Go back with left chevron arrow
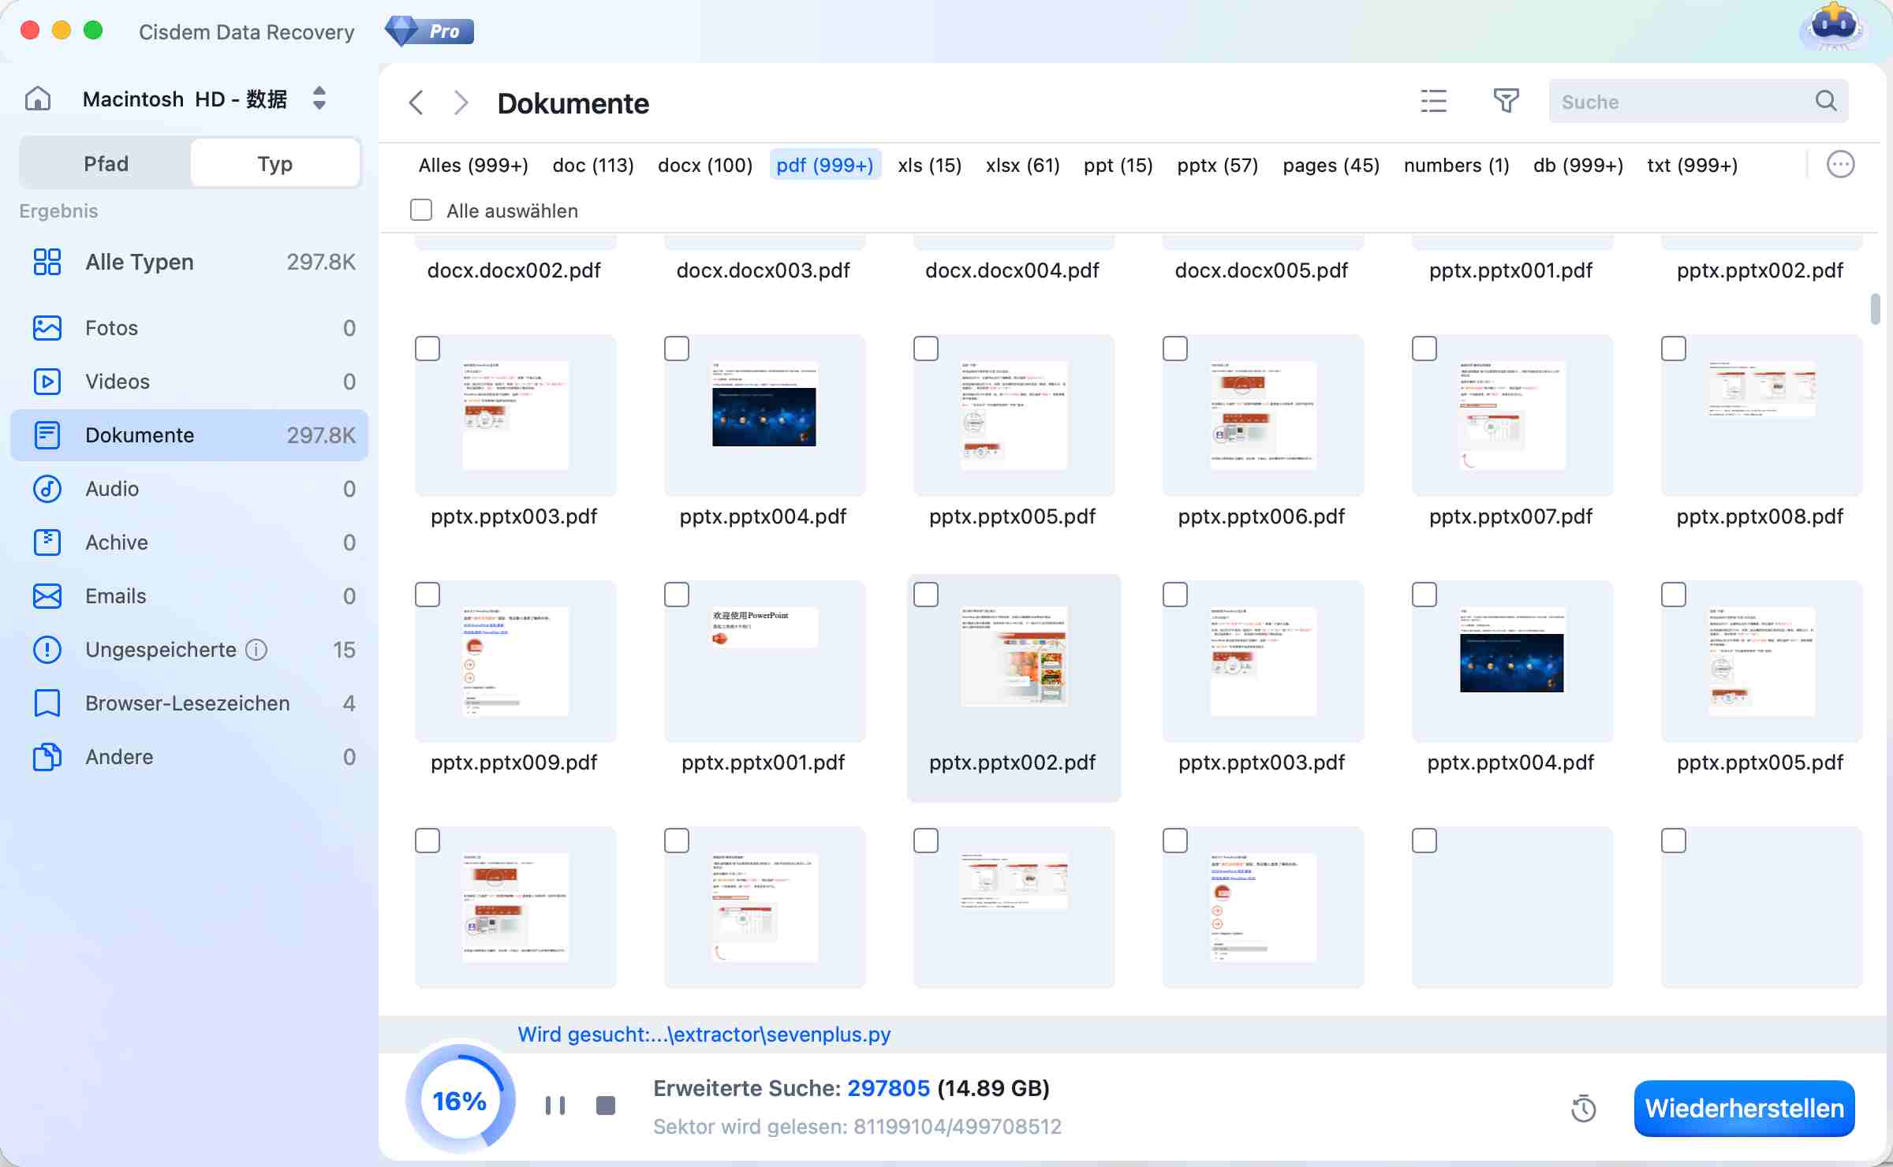Screen dimensions: 1893x1167 coord(416,103)
